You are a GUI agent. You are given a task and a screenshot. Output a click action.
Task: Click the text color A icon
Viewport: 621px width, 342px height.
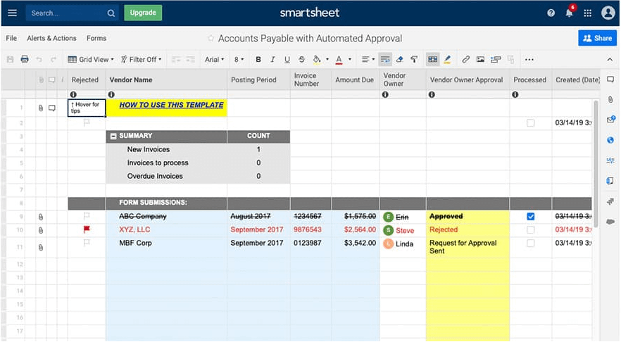339,59
